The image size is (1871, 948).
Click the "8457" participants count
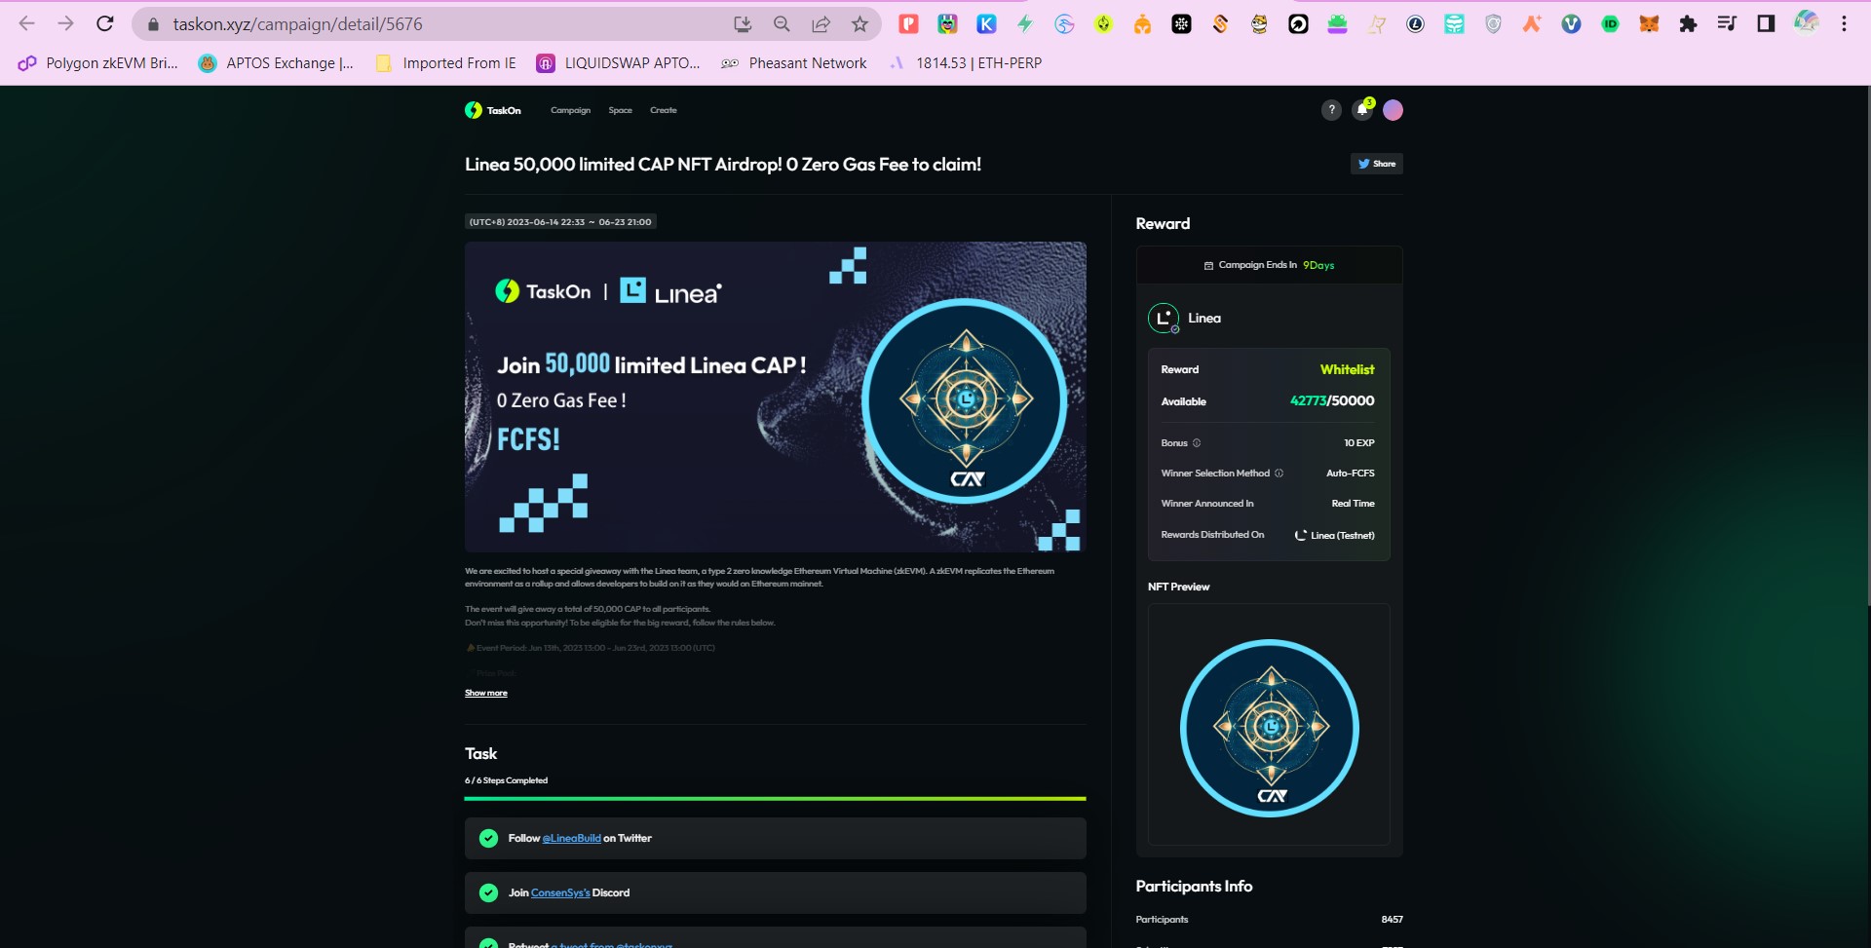pos(1393,920)
